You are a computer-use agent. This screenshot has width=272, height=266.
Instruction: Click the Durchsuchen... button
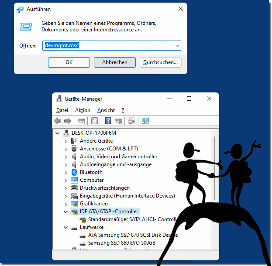[x=161, y=62]
